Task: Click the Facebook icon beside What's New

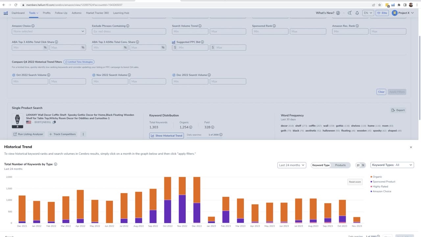Action: point(338,13)
